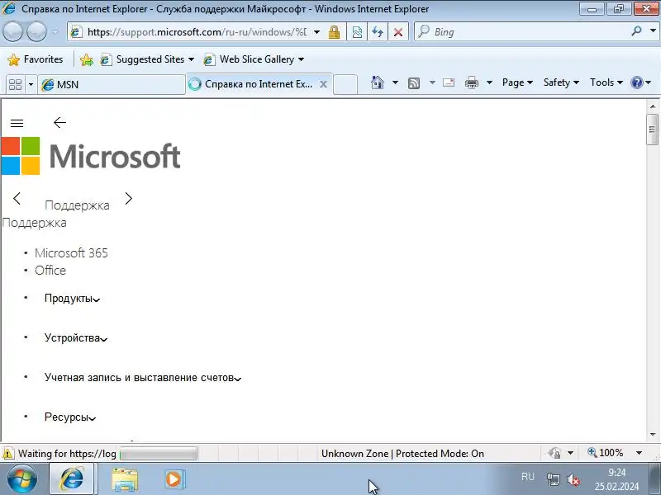Screen dimensions: 661x495
Task: Click the Help question mark icon
Action: pyautogui.click(x=636, y=82)
